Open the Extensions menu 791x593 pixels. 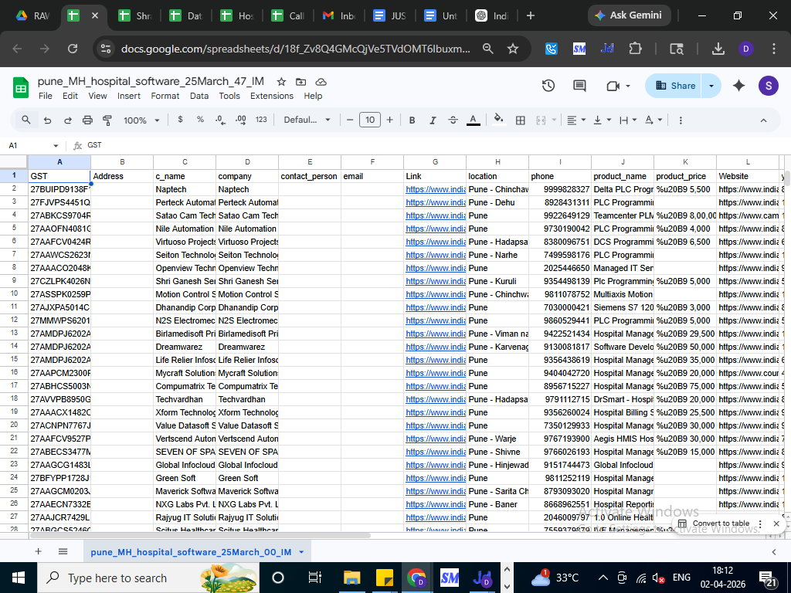click(271, 96)
